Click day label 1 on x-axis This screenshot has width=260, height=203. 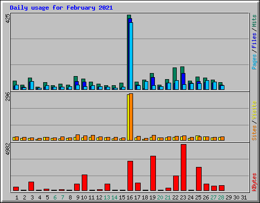point(17,197)
